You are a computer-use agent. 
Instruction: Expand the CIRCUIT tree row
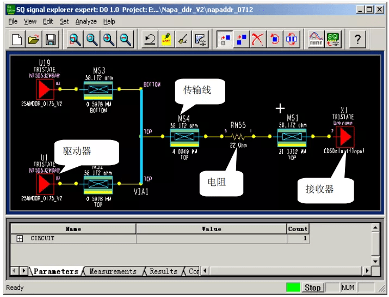20,239
